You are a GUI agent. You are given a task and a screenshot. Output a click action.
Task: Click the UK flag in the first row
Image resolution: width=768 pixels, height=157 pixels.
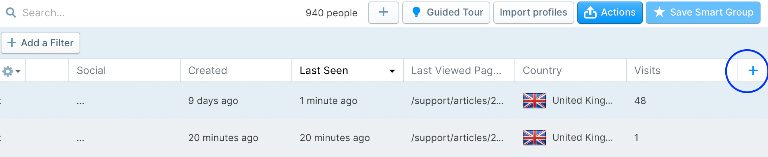tap(534, 101)
